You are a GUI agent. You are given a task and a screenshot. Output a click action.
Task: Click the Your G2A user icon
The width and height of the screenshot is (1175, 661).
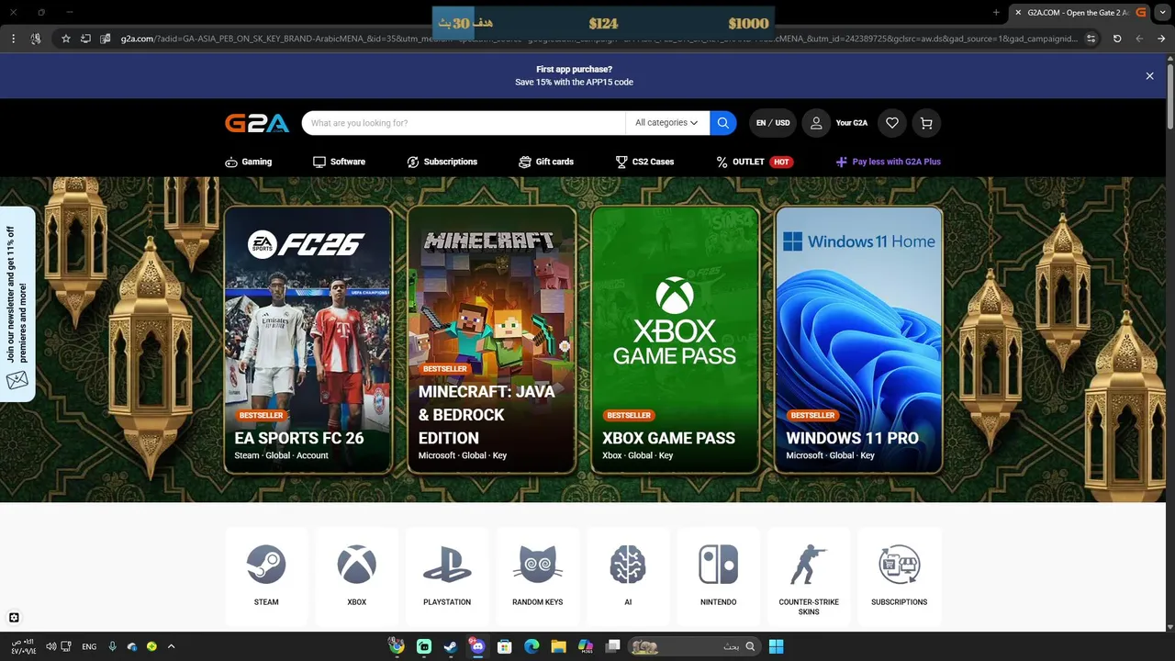pyautogui.click(x=816, y=123)
